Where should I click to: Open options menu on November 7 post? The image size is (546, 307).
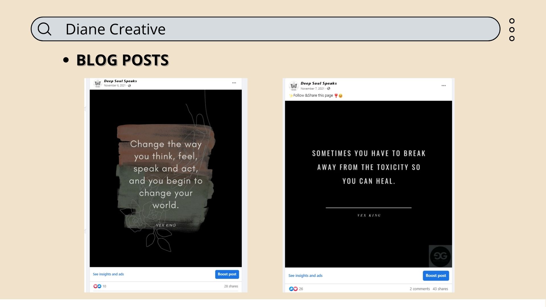click(x=444, y=86)
